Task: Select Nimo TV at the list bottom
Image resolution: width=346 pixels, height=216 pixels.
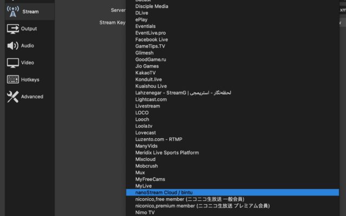Action: [x=145, y=212]
